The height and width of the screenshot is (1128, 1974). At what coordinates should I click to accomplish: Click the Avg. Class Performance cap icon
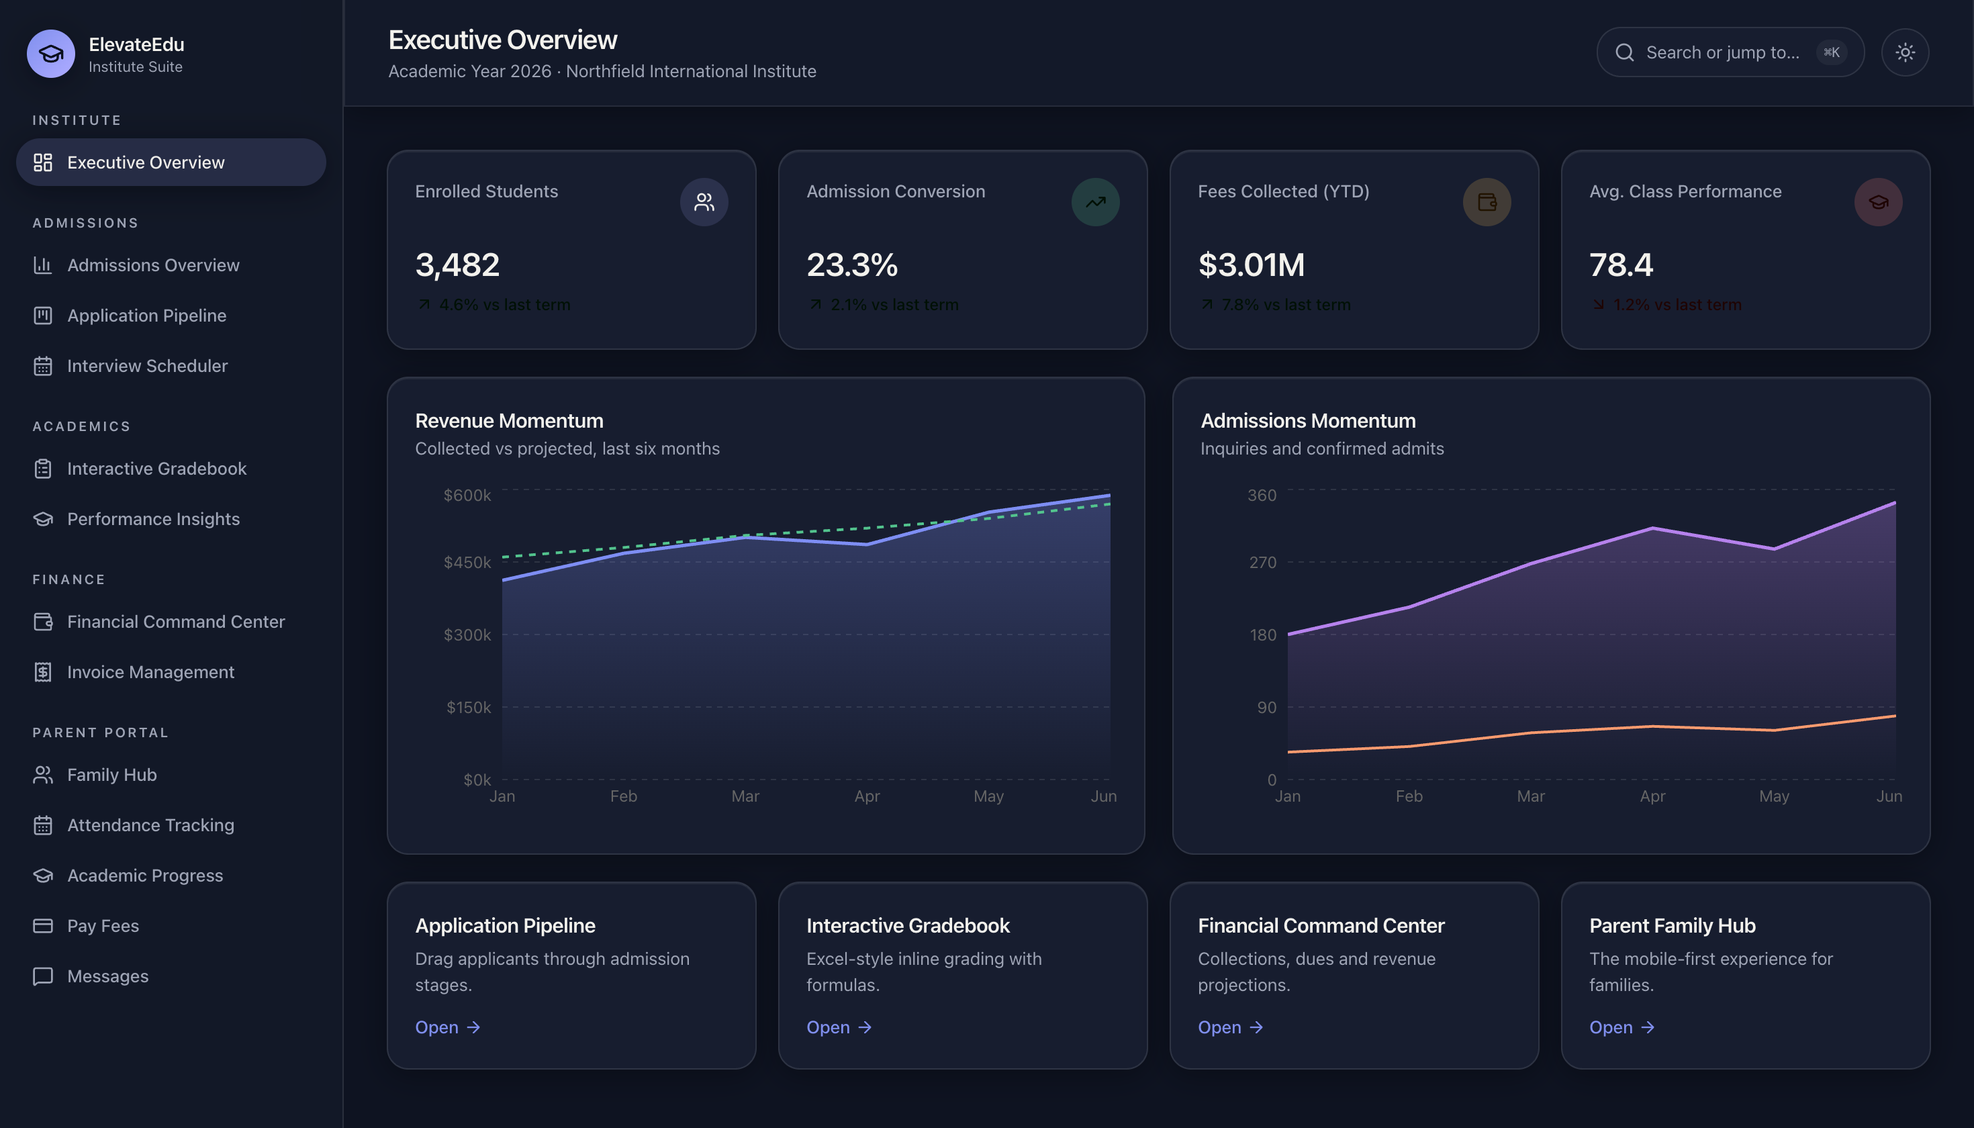[x=1878, y=202]
